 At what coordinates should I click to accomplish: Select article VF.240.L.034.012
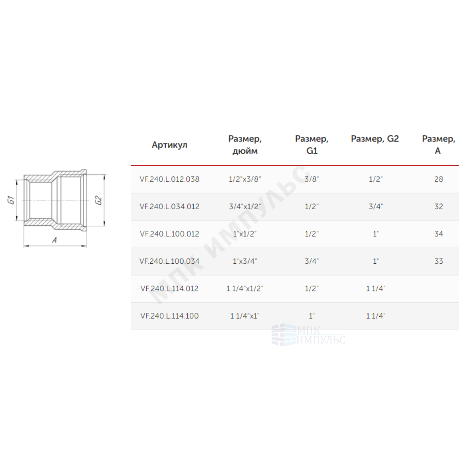(169, 207)
